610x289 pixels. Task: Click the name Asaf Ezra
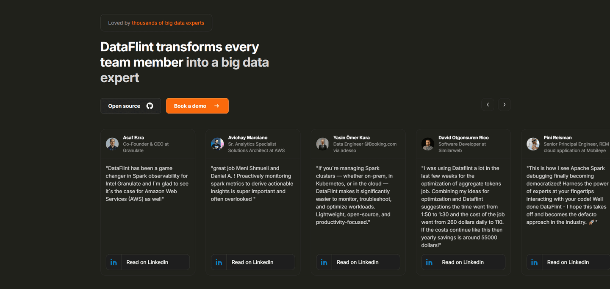133,138
